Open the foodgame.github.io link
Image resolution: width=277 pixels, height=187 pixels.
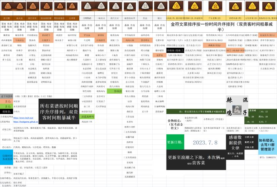pos(26,122)
